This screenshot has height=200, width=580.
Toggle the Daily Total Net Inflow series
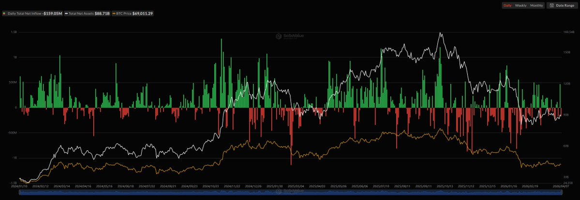(x=32, y=13)
